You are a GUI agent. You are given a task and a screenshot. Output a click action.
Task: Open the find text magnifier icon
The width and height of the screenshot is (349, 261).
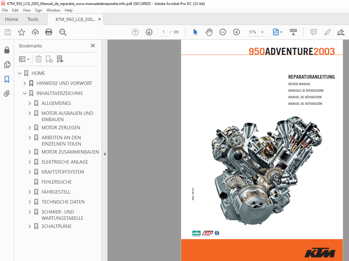(63, 32)
